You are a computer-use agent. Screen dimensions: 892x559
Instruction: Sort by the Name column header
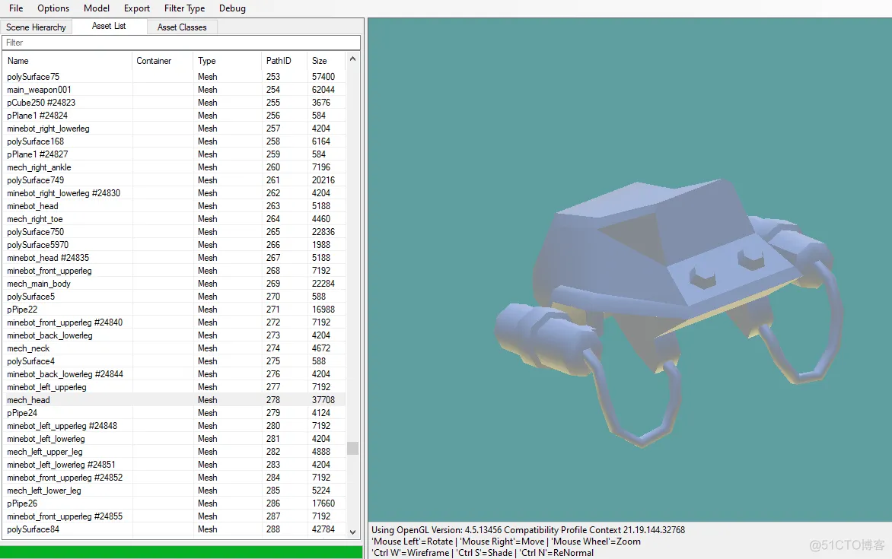coord(68,61)
